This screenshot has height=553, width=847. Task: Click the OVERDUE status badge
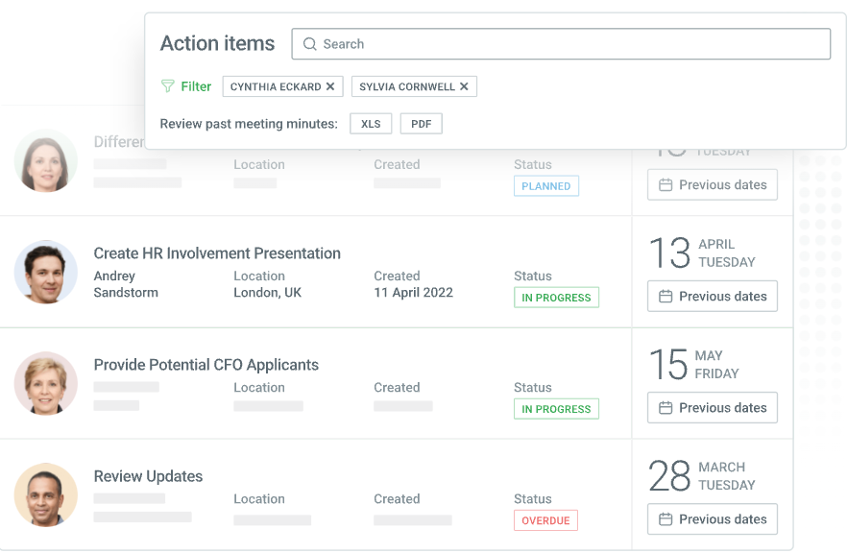(545, 520)
